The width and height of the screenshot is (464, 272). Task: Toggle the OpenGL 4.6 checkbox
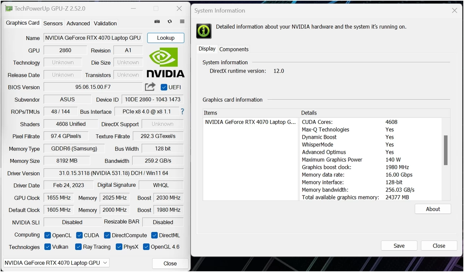point(146,247)
